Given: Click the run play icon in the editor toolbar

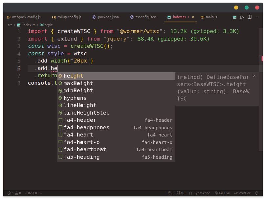Looking at the screenshot, I should click(242, 17).
